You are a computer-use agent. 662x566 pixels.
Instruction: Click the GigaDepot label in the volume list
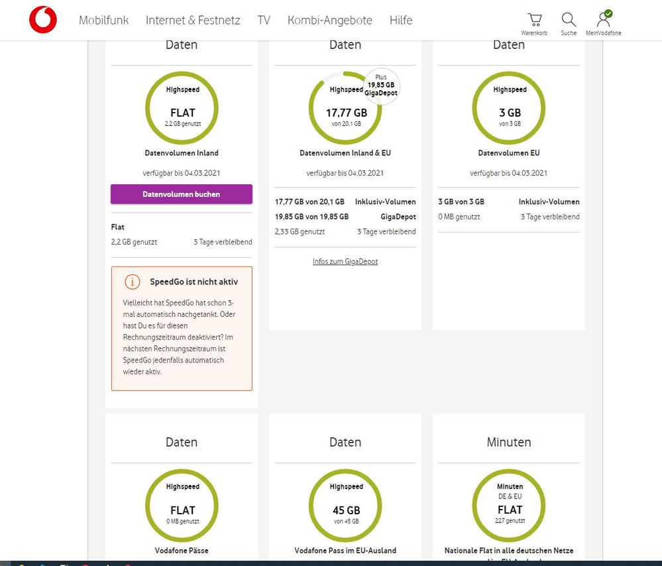click(398, 217)
